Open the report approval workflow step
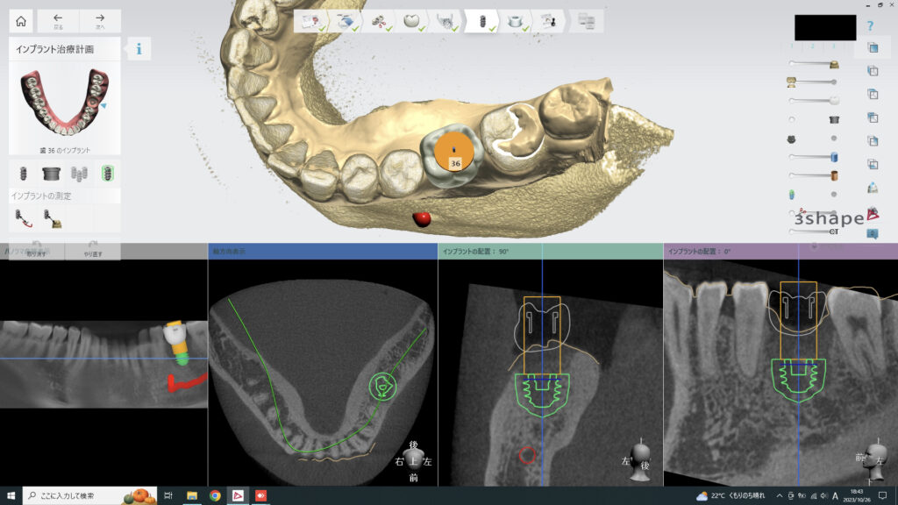The image size is (898, 505). point(549,21)
